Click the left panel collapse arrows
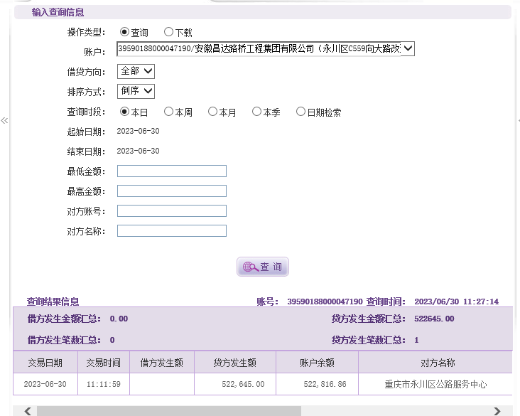Image resolution: width=520 pixels, height=416 pixels. [4, 121]
